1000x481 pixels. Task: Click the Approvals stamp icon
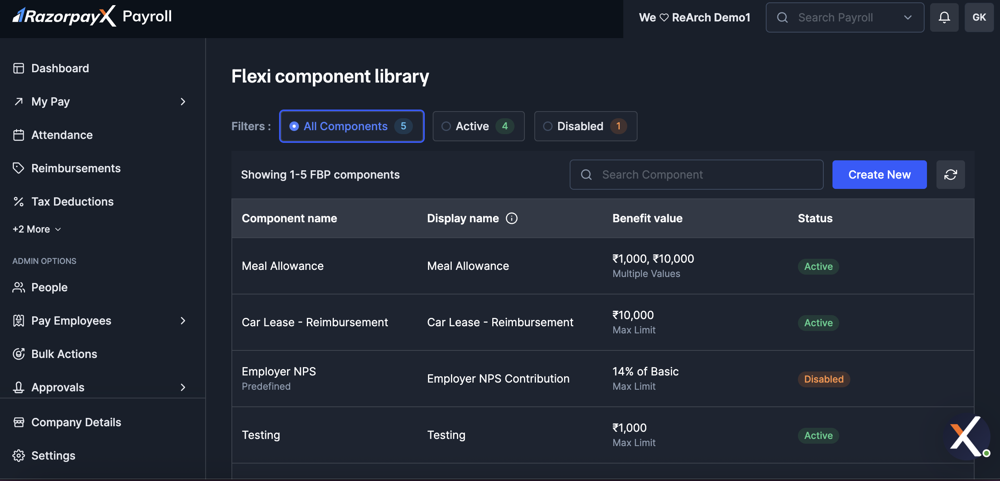tap(19, 387)
